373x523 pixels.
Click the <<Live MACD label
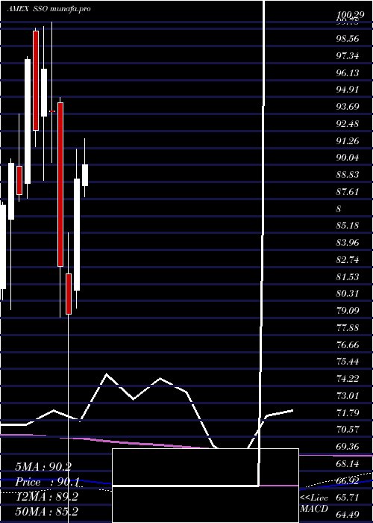point(314,503)
